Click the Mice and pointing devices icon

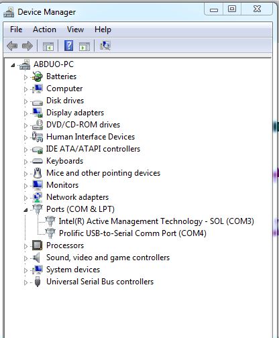point(38,173)
